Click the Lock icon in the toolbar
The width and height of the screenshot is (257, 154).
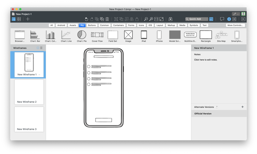137,19
